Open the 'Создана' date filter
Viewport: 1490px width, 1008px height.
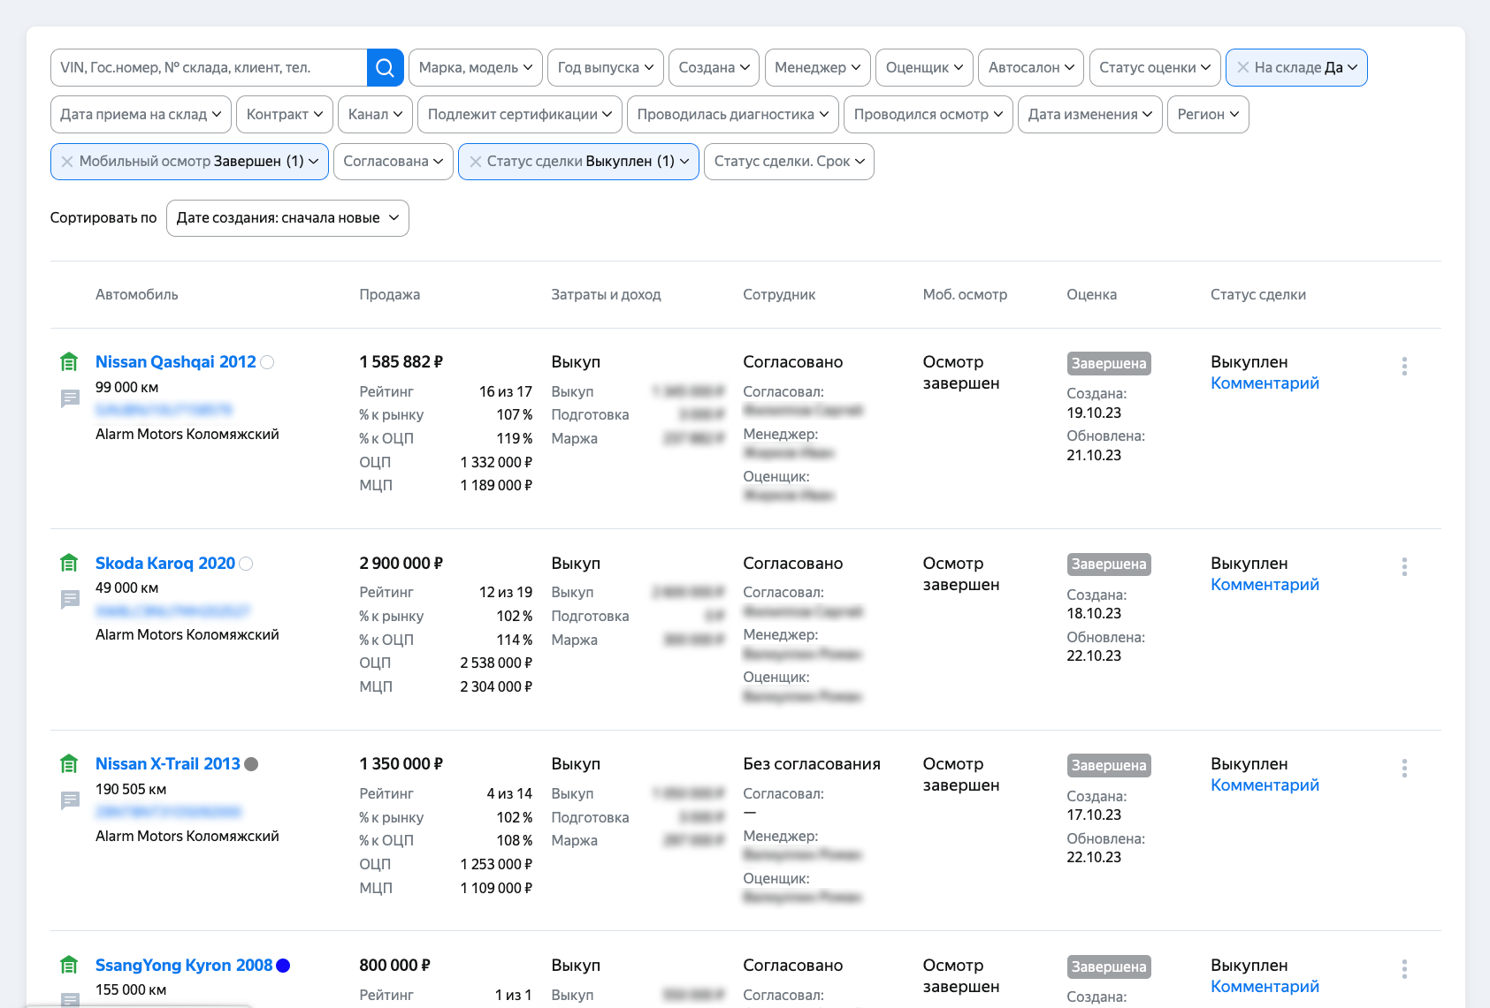point(714,67)
